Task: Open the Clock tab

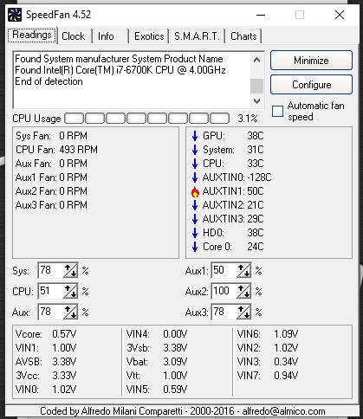Action: coord(74,36)
